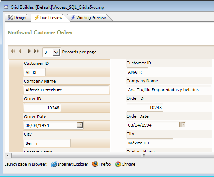Click the horizontal scrollbar left arrow
This screenshot has width=214, height=177.
[x=8, y=155]
